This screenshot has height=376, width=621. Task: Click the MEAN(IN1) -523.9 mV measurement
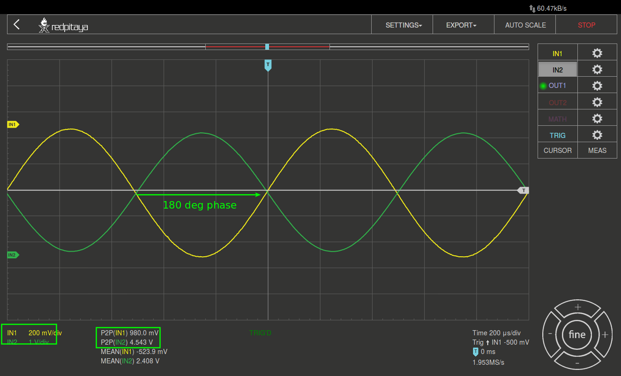point(134,352)
